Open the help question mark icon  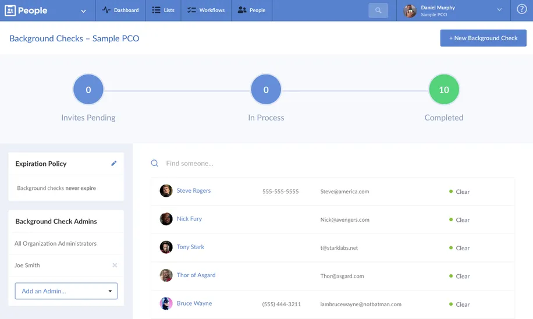[521, 10]
